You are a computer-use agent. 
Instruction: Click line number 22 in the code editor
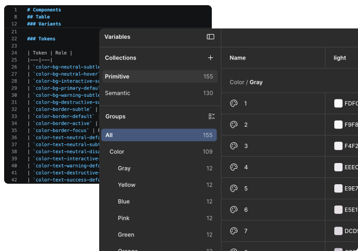click(x=14, y=39)
